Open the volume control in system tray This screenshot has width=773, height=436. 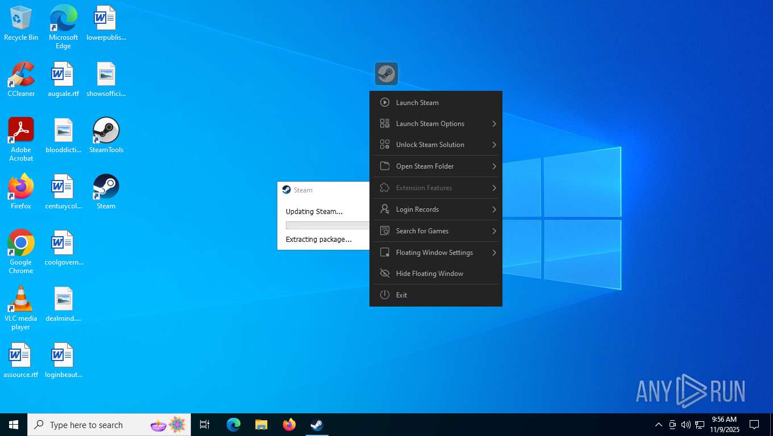point(686,425)
